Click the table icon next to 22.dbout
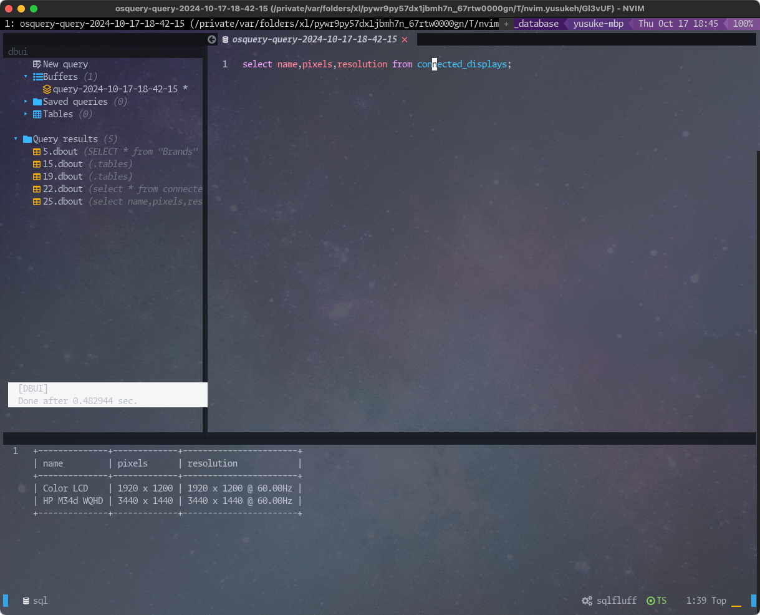Screen dimensions: 760x615 point(37,189)
